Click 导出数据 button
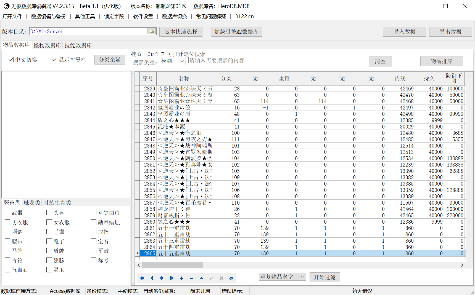This screenshot has height=295, width=475. pyautogui.click(x=450, y=32)
